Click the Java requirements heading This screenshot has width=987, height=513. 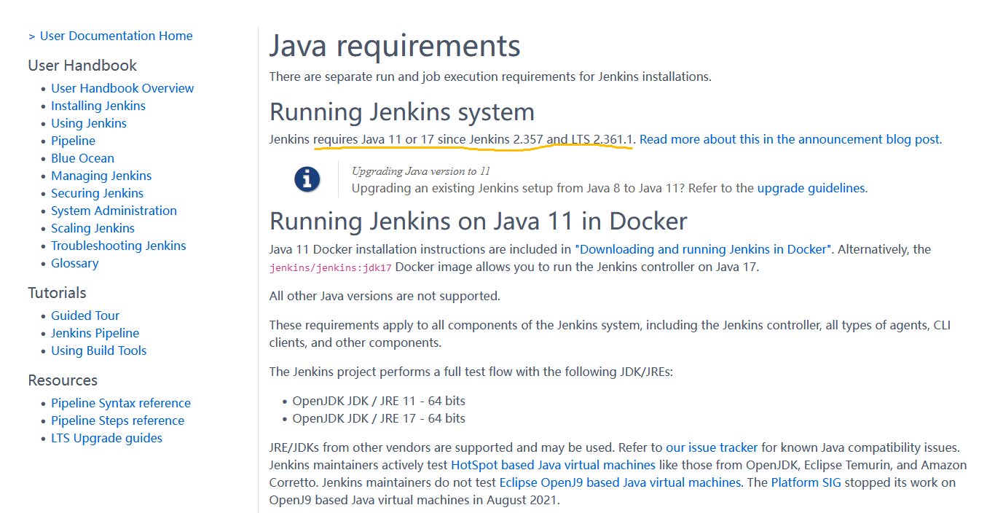pyautogui.click(x=395, y=47)
